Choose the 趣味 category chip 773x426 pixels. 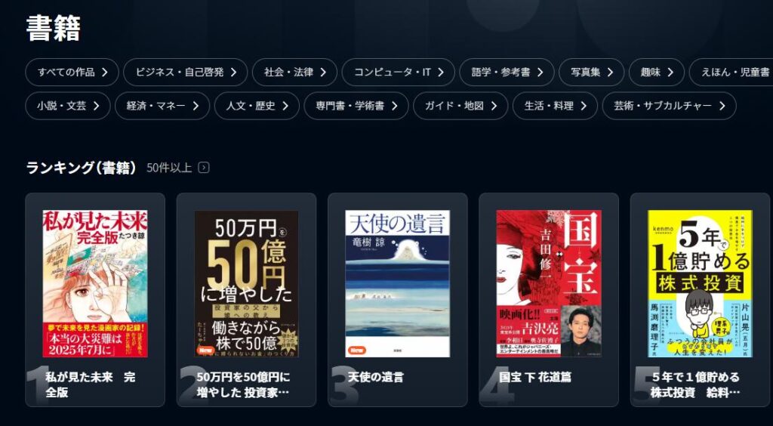(657, 72)
